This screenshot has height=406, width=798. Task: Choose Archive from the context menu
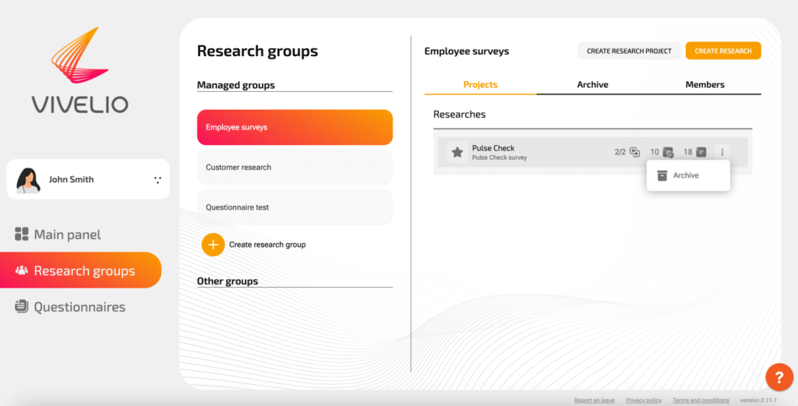[688, 175]
